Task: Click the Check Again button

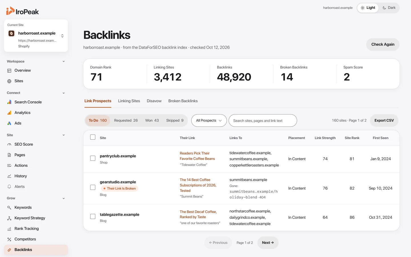Action: click(383, 45)
